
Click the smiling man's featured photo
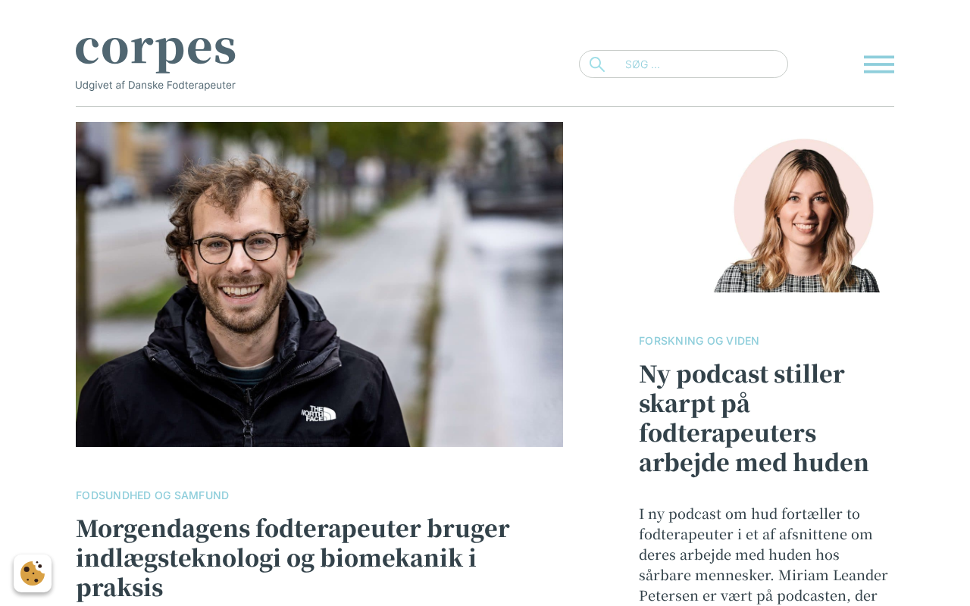coord(319,284)
